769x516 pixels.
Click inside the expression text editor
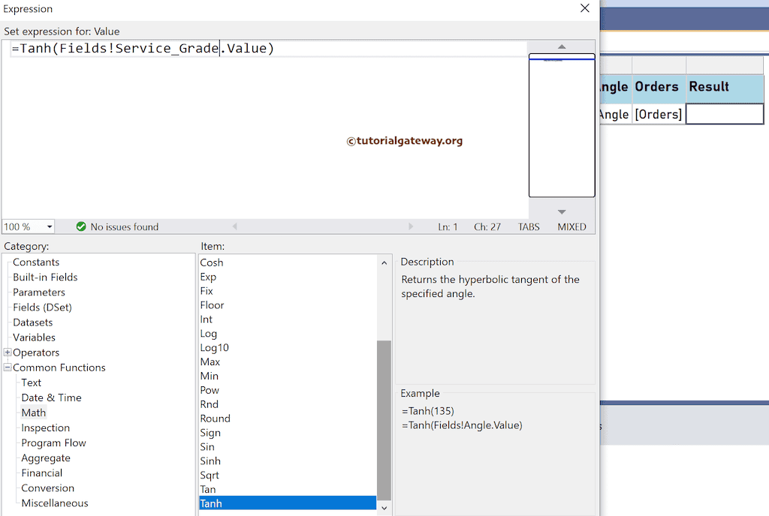click(x=263, y=135)
